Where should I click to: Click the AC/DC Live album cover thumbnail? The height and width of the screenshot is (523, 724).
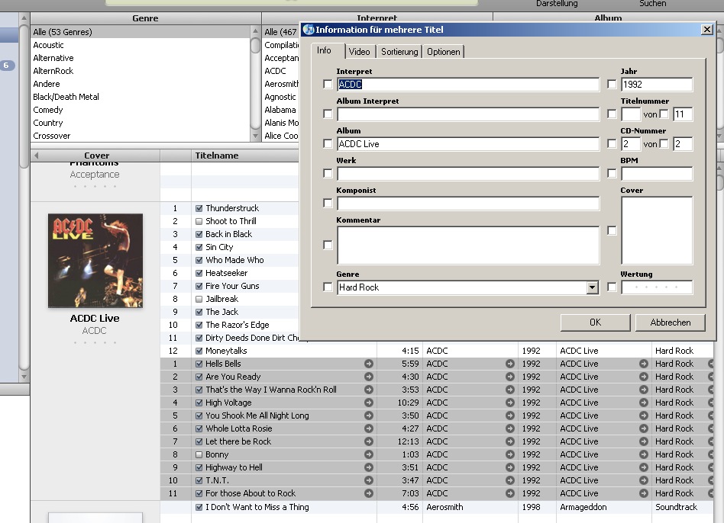coord(95,260)
